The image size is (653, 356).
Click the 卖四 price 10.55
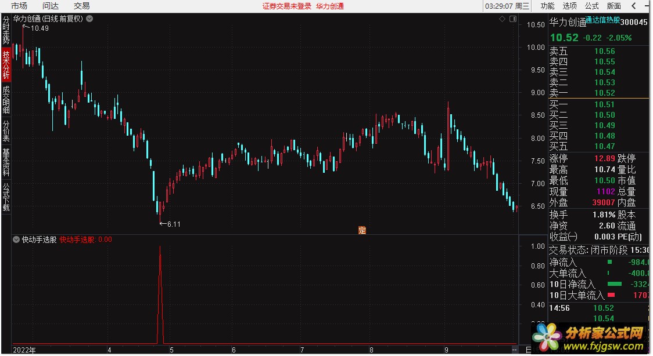(x=605, y=61)
